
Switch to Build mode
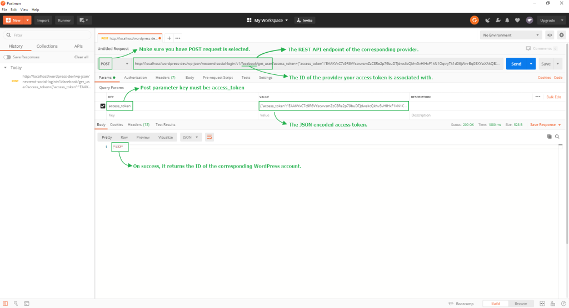[495, 304]
